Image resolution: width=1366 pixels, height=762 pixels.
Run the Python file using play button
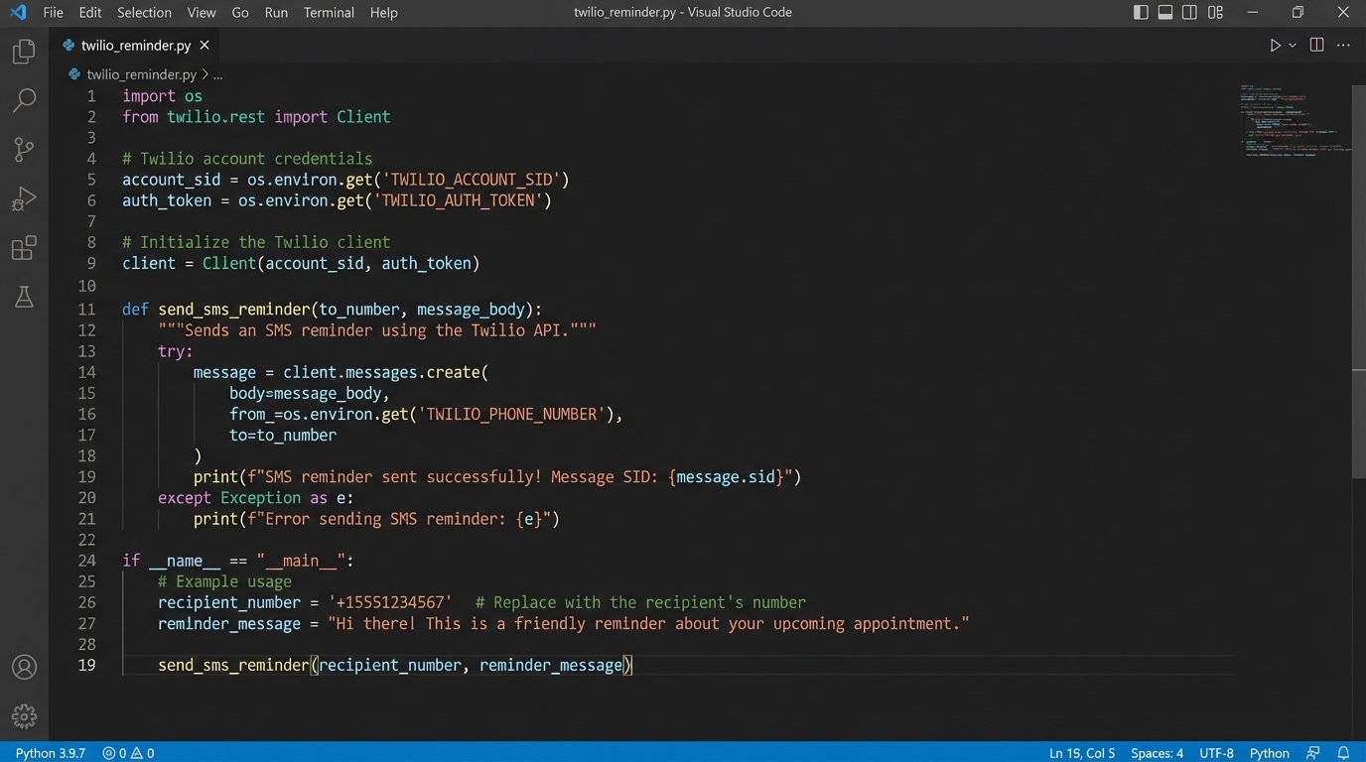tap(1274, 45)
